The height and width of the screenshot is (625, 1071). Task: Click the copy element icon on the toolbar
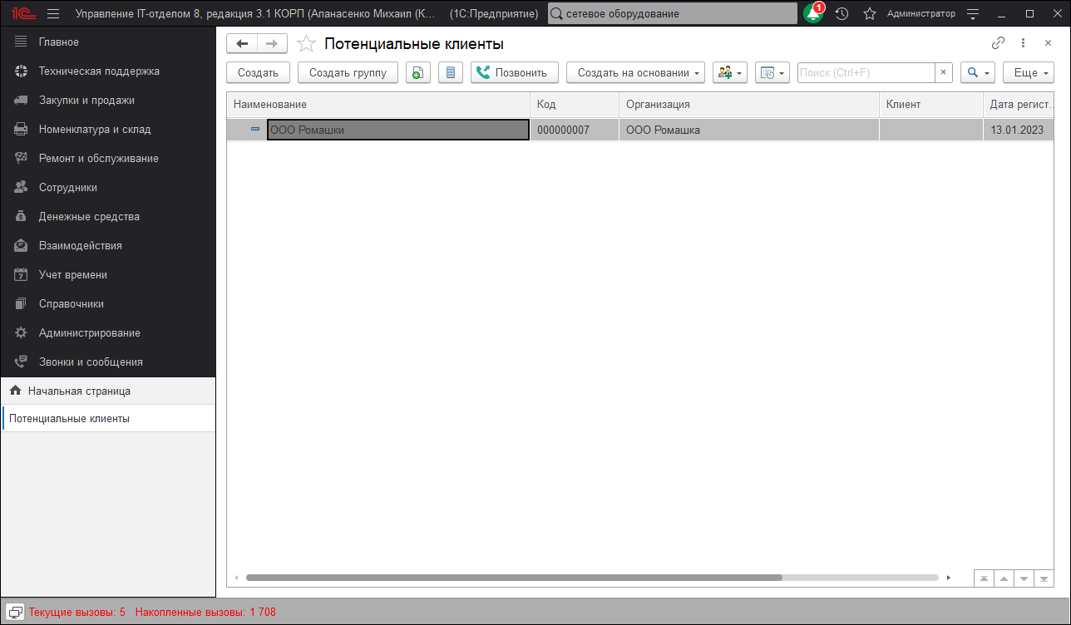pyautogui.click(x=417, y=72)
